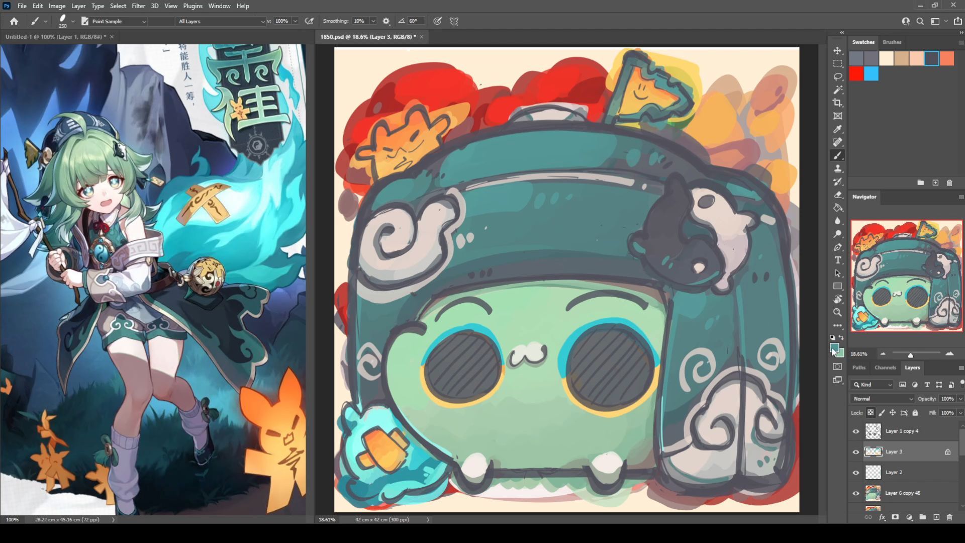Screen dimensions: 965x543
Task: Switch to Untitled-1 document tab
Action: tap(56, 37)
